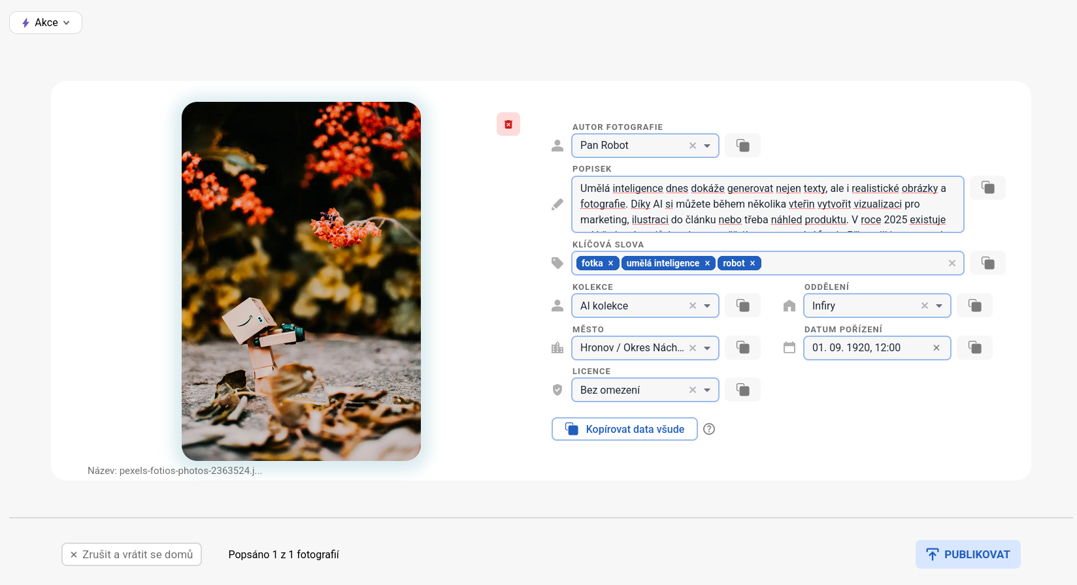1077x585 pixels.
Task: Click copy icon next to Datum pořízení
Action: [974, 347]
